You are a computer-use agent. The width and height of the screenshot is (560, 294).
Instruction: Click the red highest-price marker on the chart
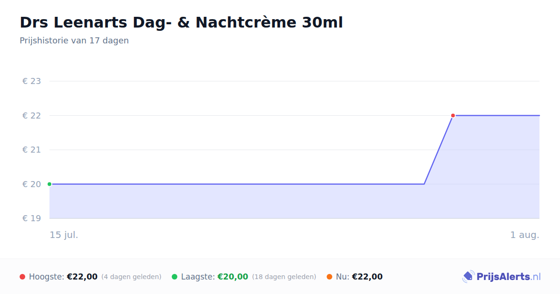(453, 115)
